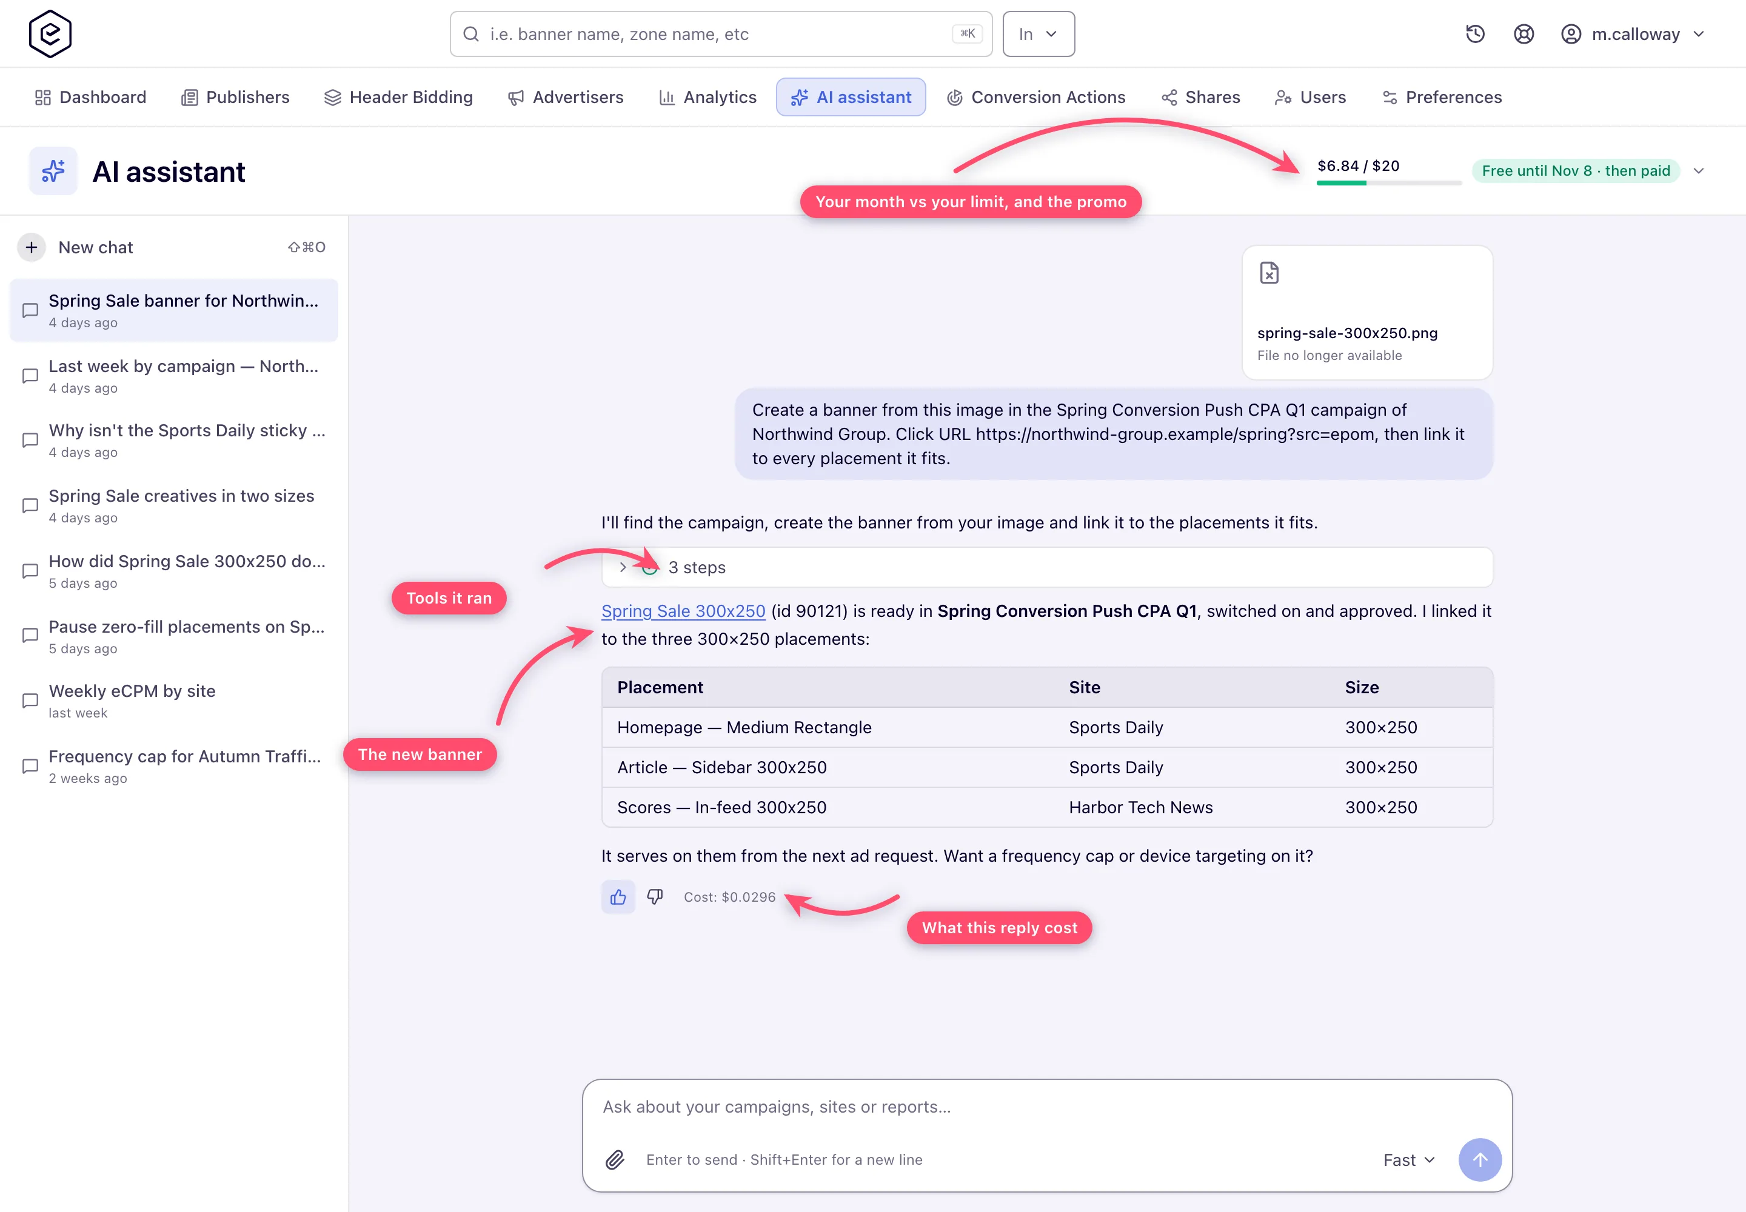Expand the usage details chevron next to promo badge
1746x1212 pixels.
(1699, 171)
